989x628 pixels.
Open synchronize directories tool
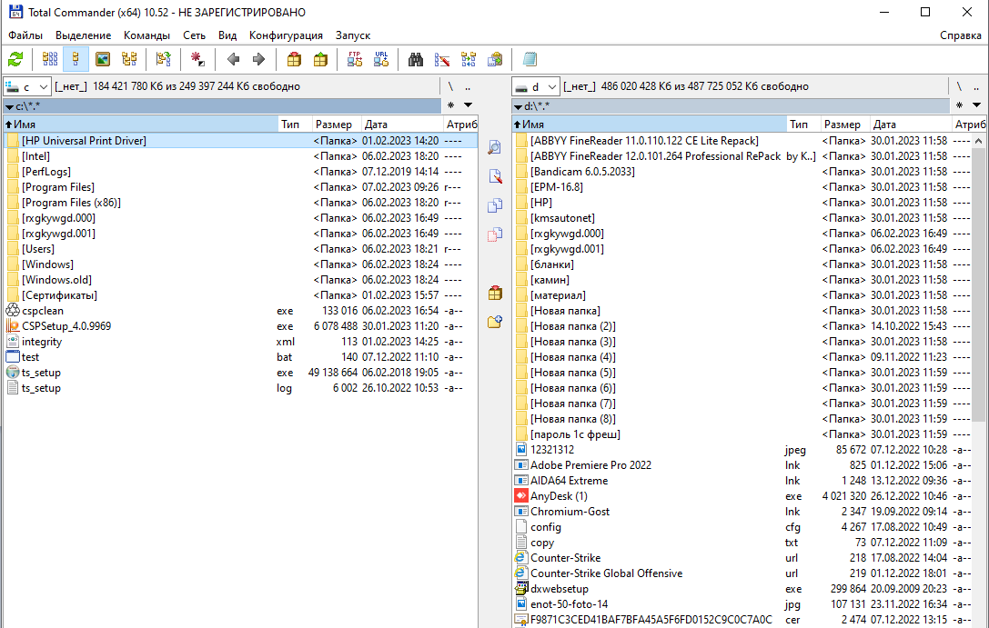click(469, 59)
